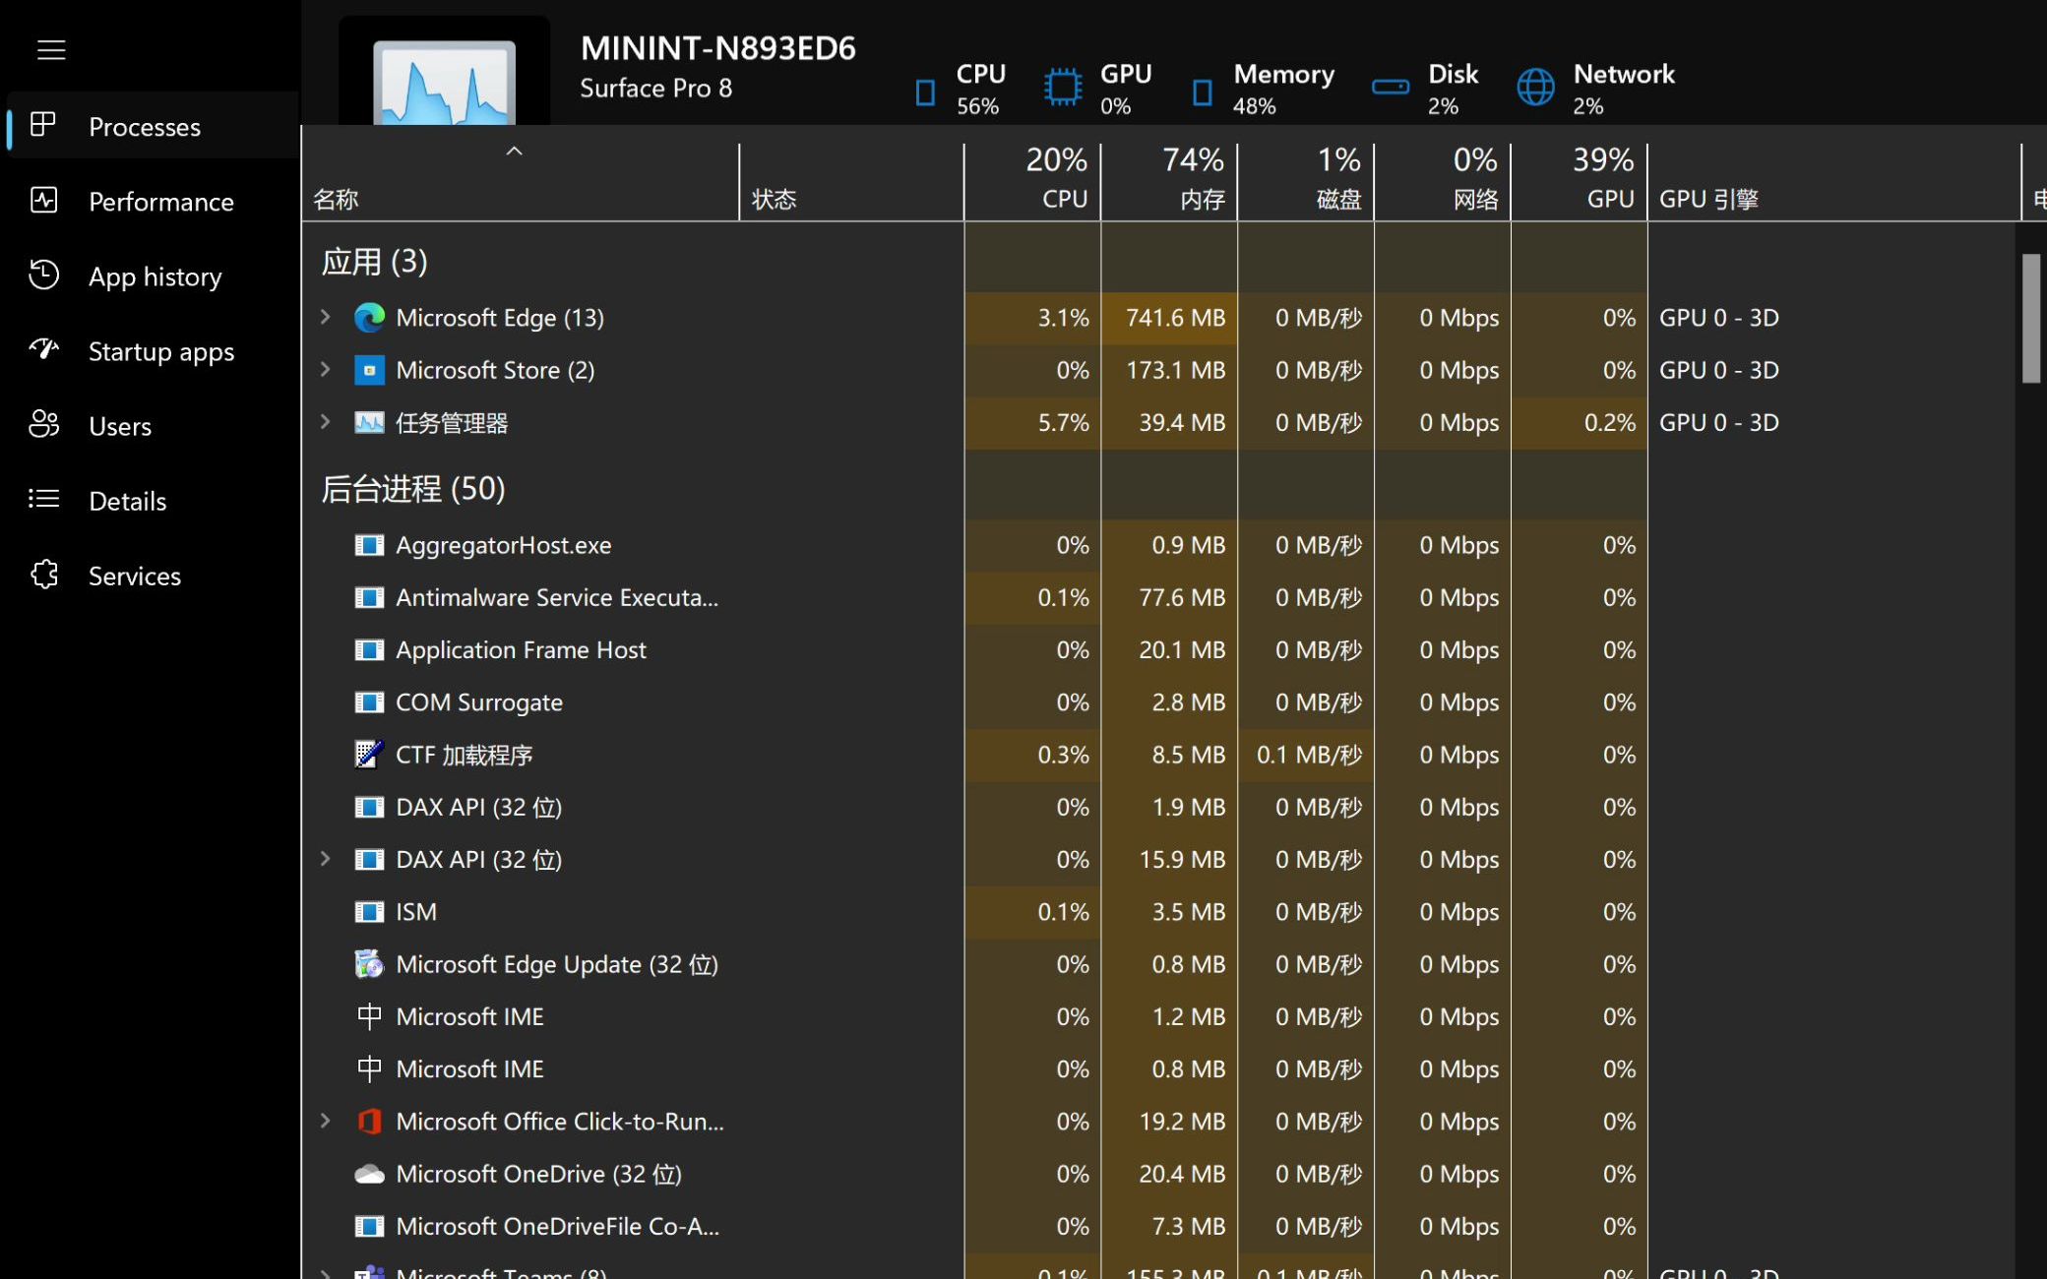2047x1279 pixels.
Task: Select the Antimalware Service Executable row
Action: (x=556, y=597)
